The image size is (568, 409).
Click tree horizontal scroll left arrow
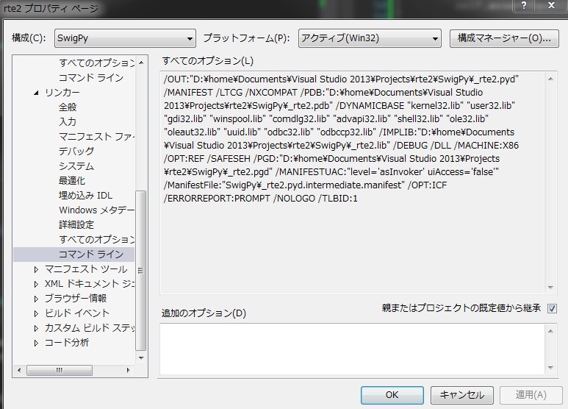(x=19, y=370)
